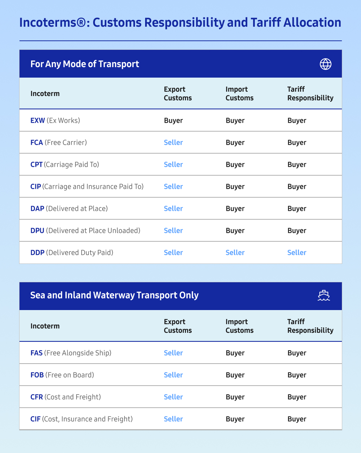Select the DDP (Delivered Duty Paid) term

tap(72, 253)
